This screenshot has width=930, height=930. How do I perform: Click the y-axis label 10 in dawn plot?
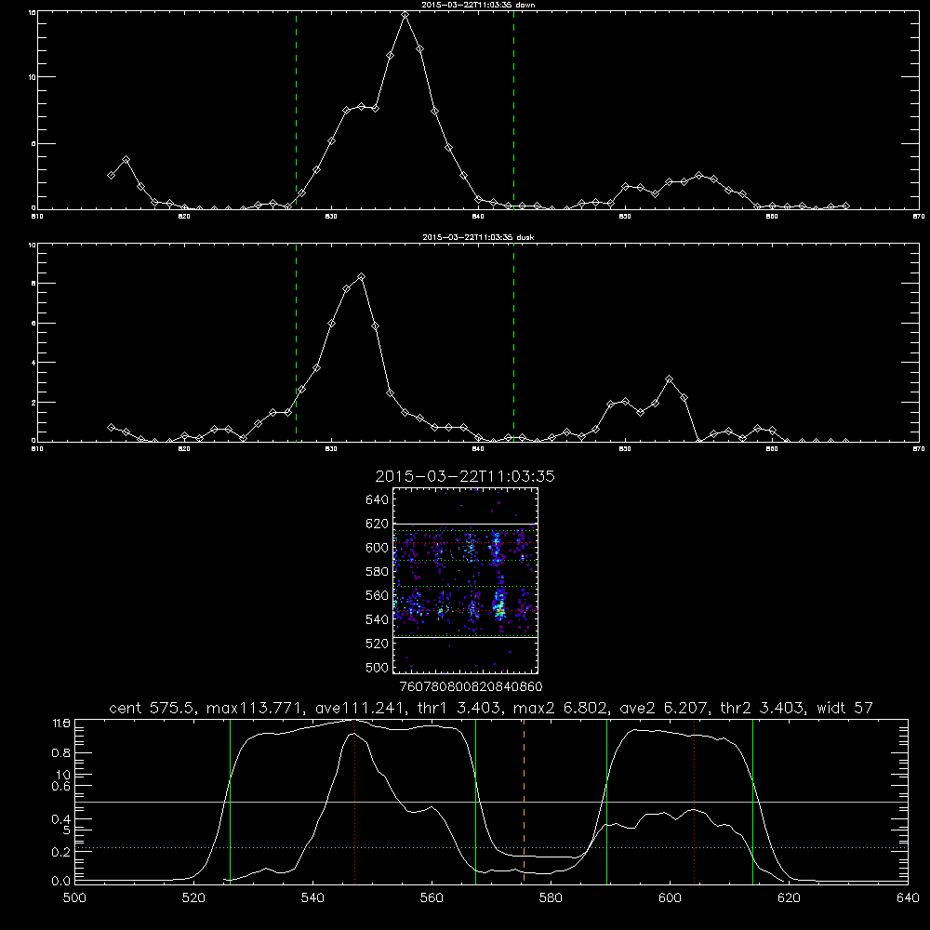tap(32, 77)
